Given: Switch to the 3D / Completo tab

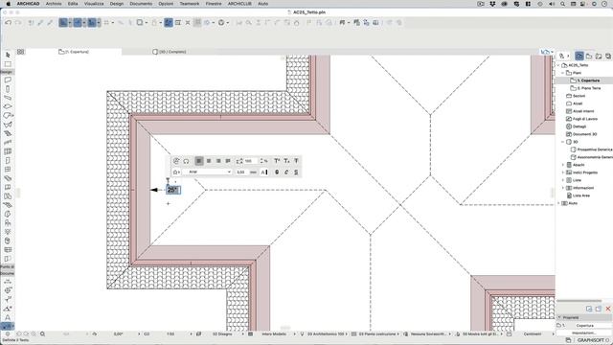Looking at the screenshot, I should click(170, 52).
